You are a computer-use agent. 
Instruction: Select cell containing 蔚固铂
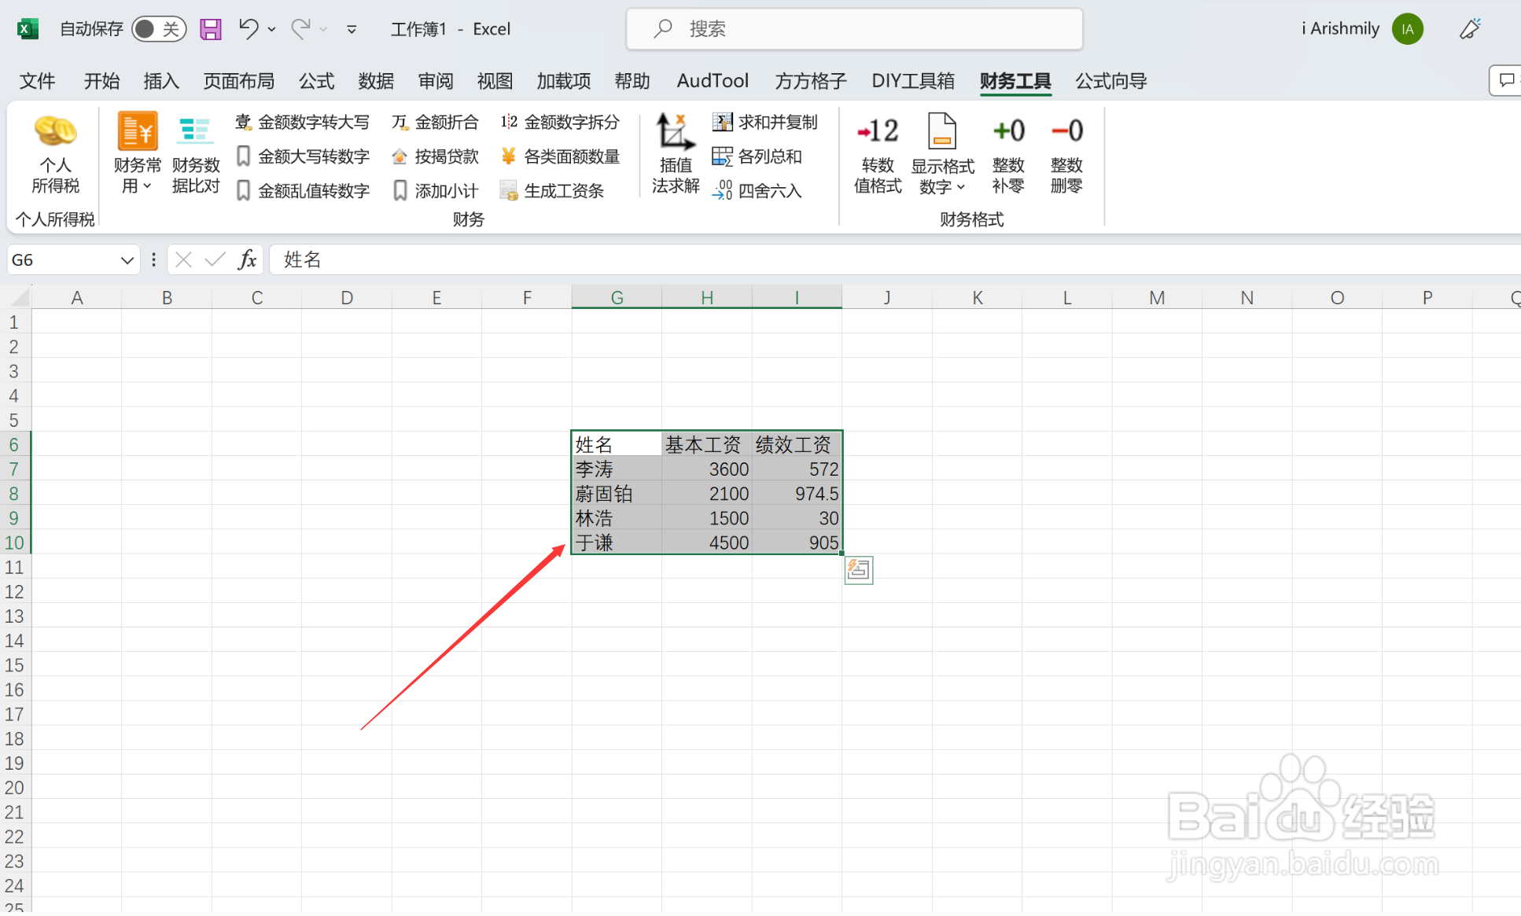point(617,494)
